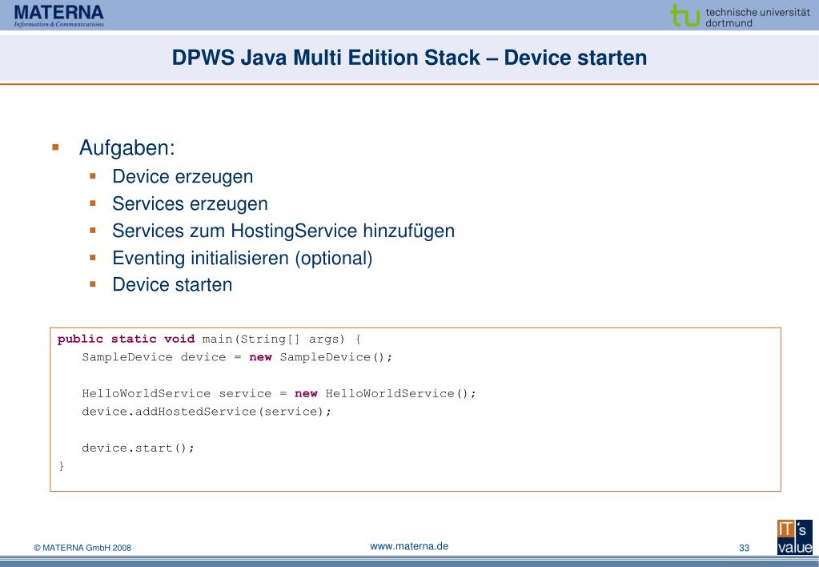
Task: Select the slide title DPWS Java Multi Edition Stack
Action: [409, 58]
